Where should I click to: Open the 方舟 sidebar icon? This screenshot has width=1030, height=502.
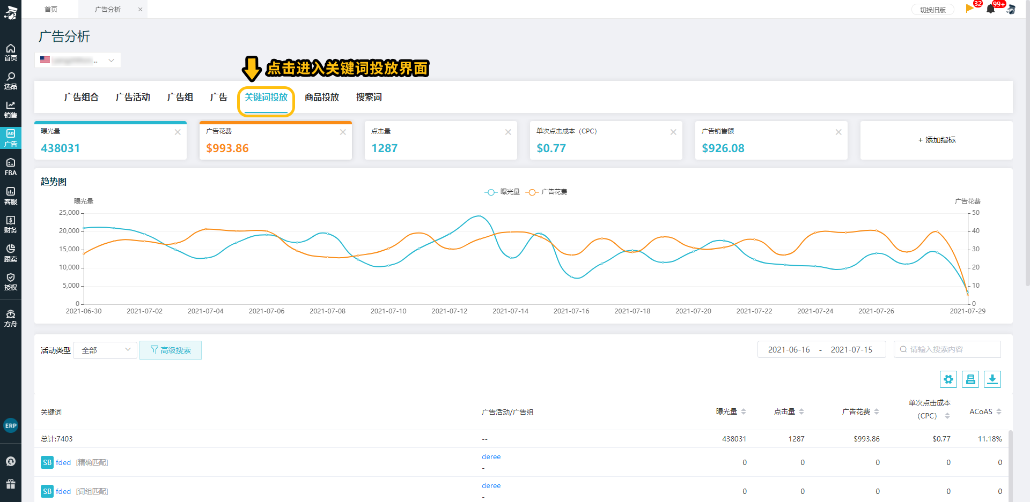(11, 318)
